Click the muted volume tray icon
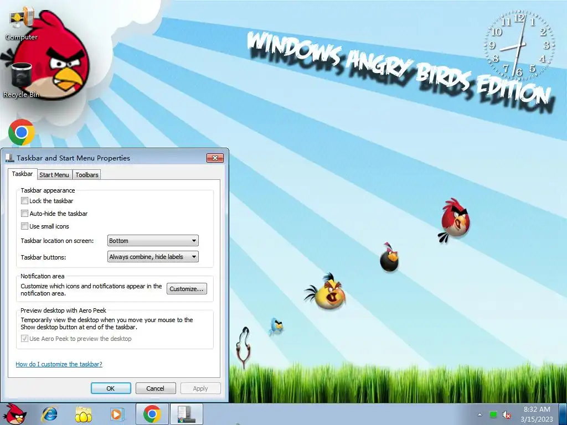The height and width of the screenshot is (425, 567). [x=507, y=415]
